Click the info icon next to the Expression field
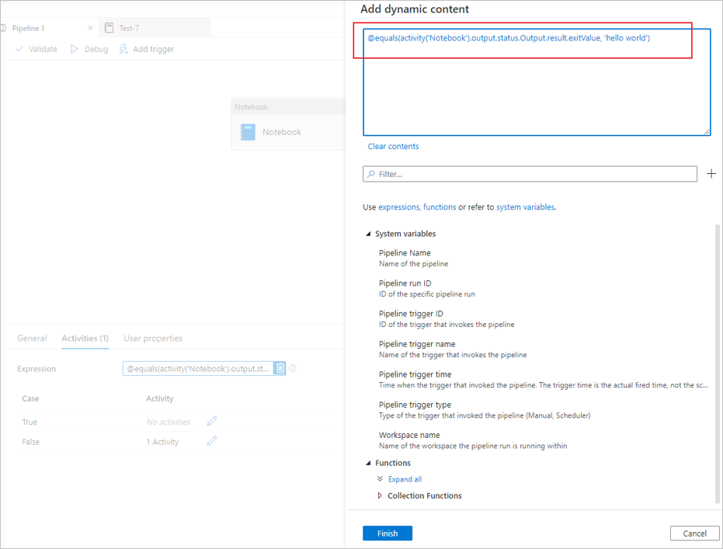 [x=293, y=368]
